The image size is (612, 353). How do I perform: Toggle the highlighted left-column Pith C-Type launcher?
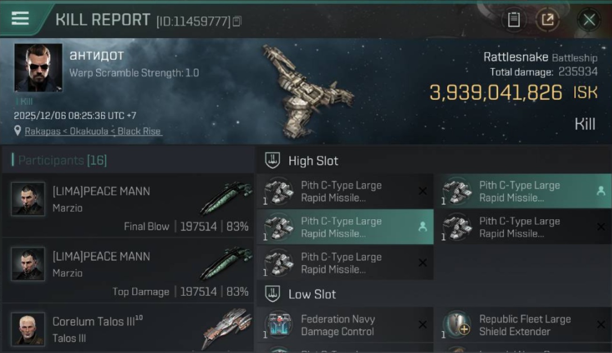coord(345,227)
